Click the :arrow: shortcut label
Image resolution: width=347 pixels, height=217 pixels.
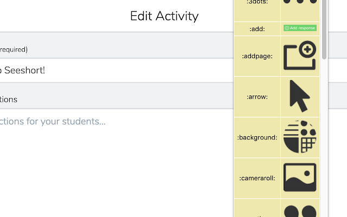point(257,97)
